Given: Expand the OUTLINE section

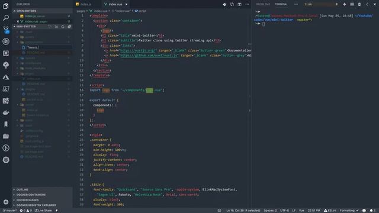Looking at the screenshot, I should coord(23,189).
